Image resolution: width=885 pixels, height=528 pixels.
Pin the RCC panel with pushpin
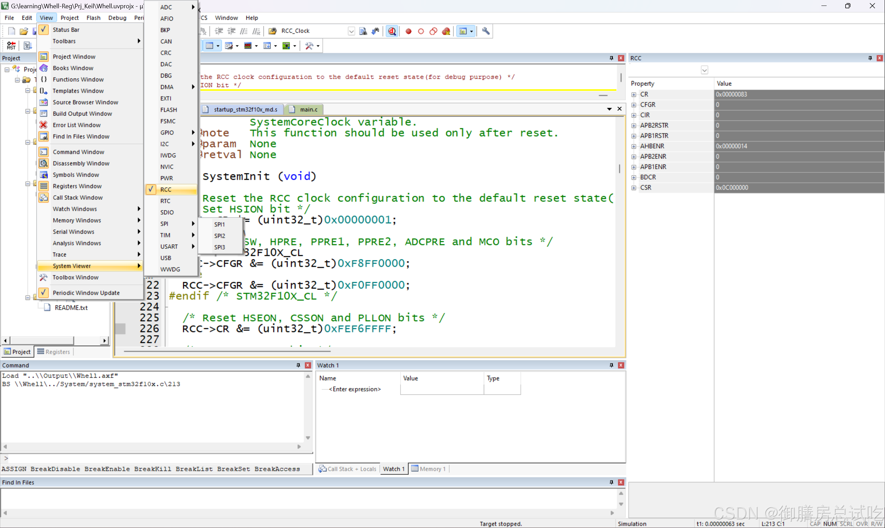(x=870, y=58)
